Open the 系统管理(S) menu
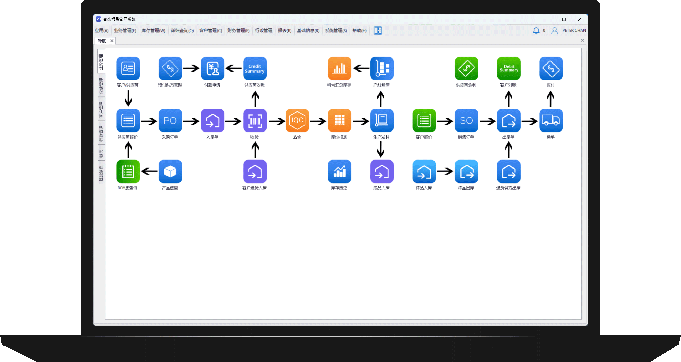This screenshot has height=362, width=681. tap(335, 31)
